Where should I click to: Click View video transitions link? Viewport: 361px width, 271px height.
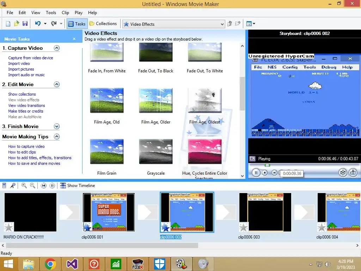click(x=26, y=106)
